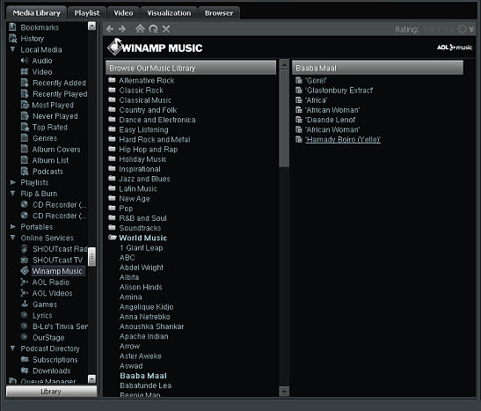Click sidebar scrollbar down arrow
481x411 pixels.
(x=91, y=379)
